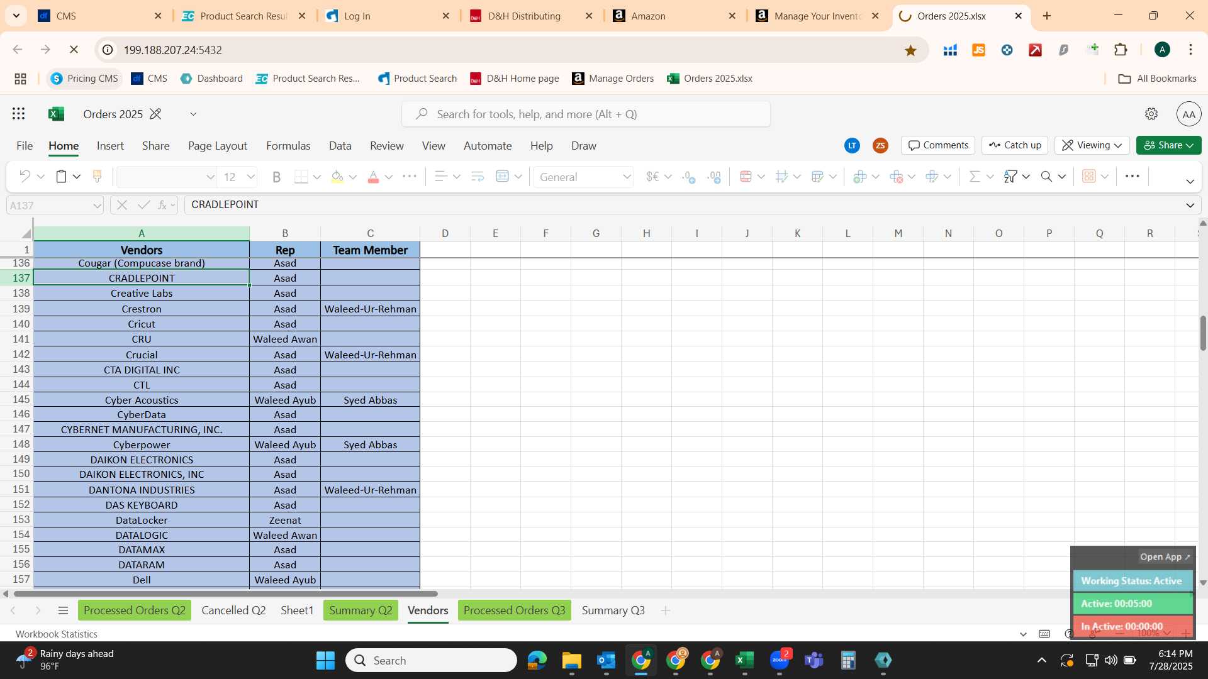Click the search for tools box
Screen dimensions: 1208x679
(586, 114)
